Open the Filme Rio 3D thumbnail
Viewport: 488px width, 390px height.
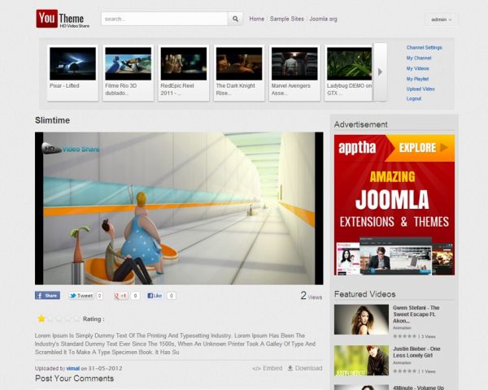point(128,63)
